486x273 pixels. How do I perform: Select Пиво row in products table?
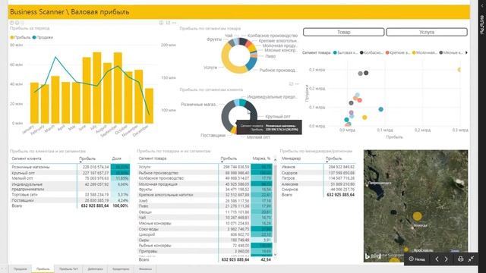click(x=205, y=206)
